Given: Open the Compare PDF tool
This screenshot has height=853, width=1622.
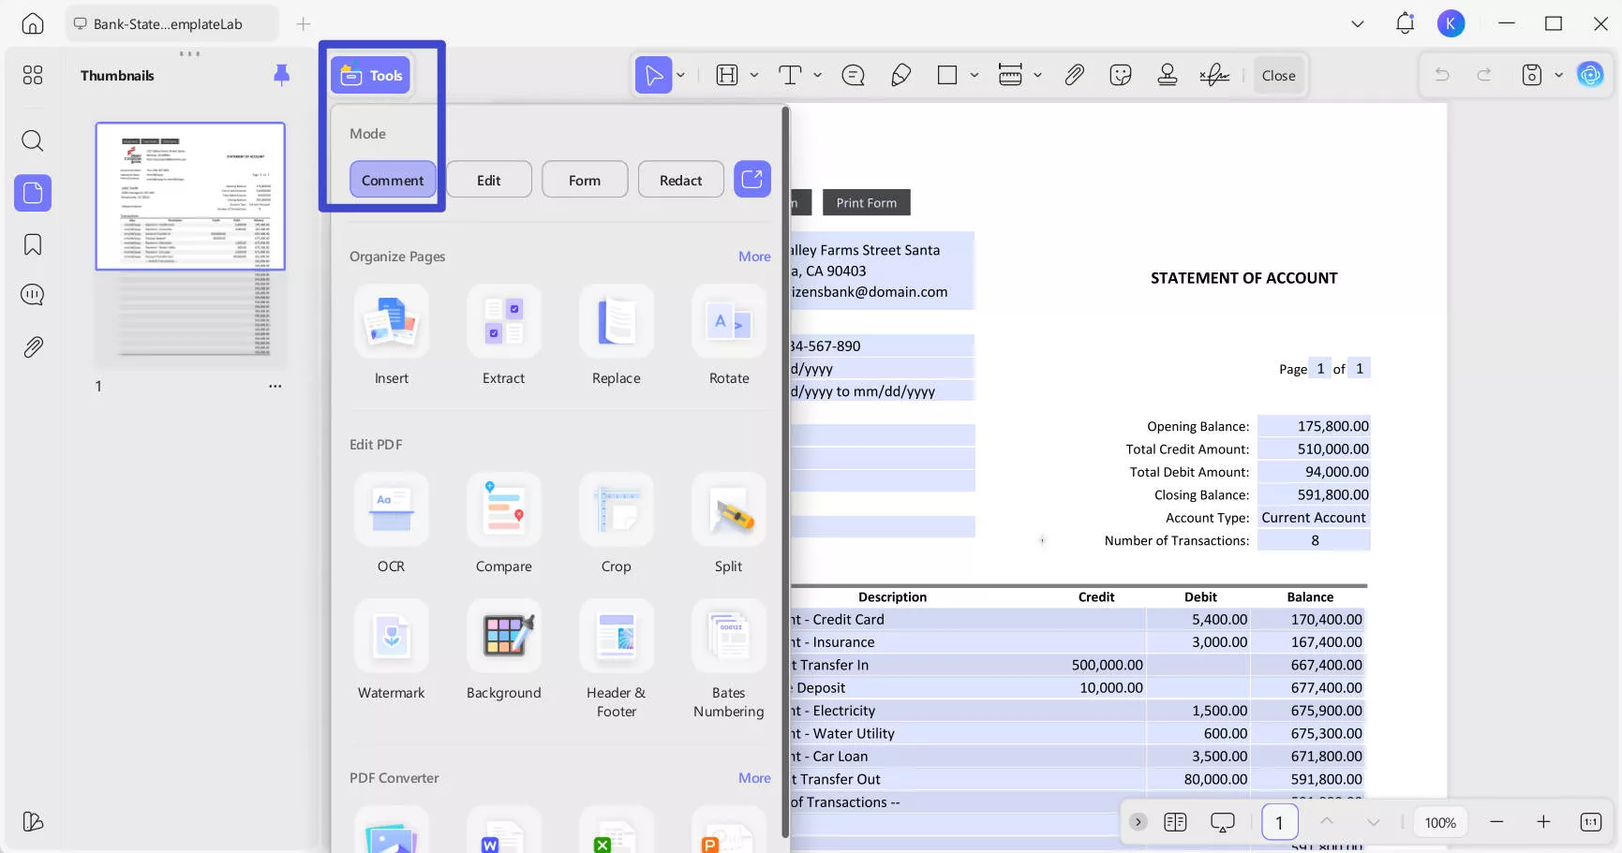Looking at the screenshot, I should click(503, 510).
